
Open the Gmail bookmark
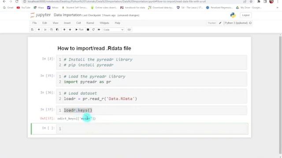(x=8, y=7)
